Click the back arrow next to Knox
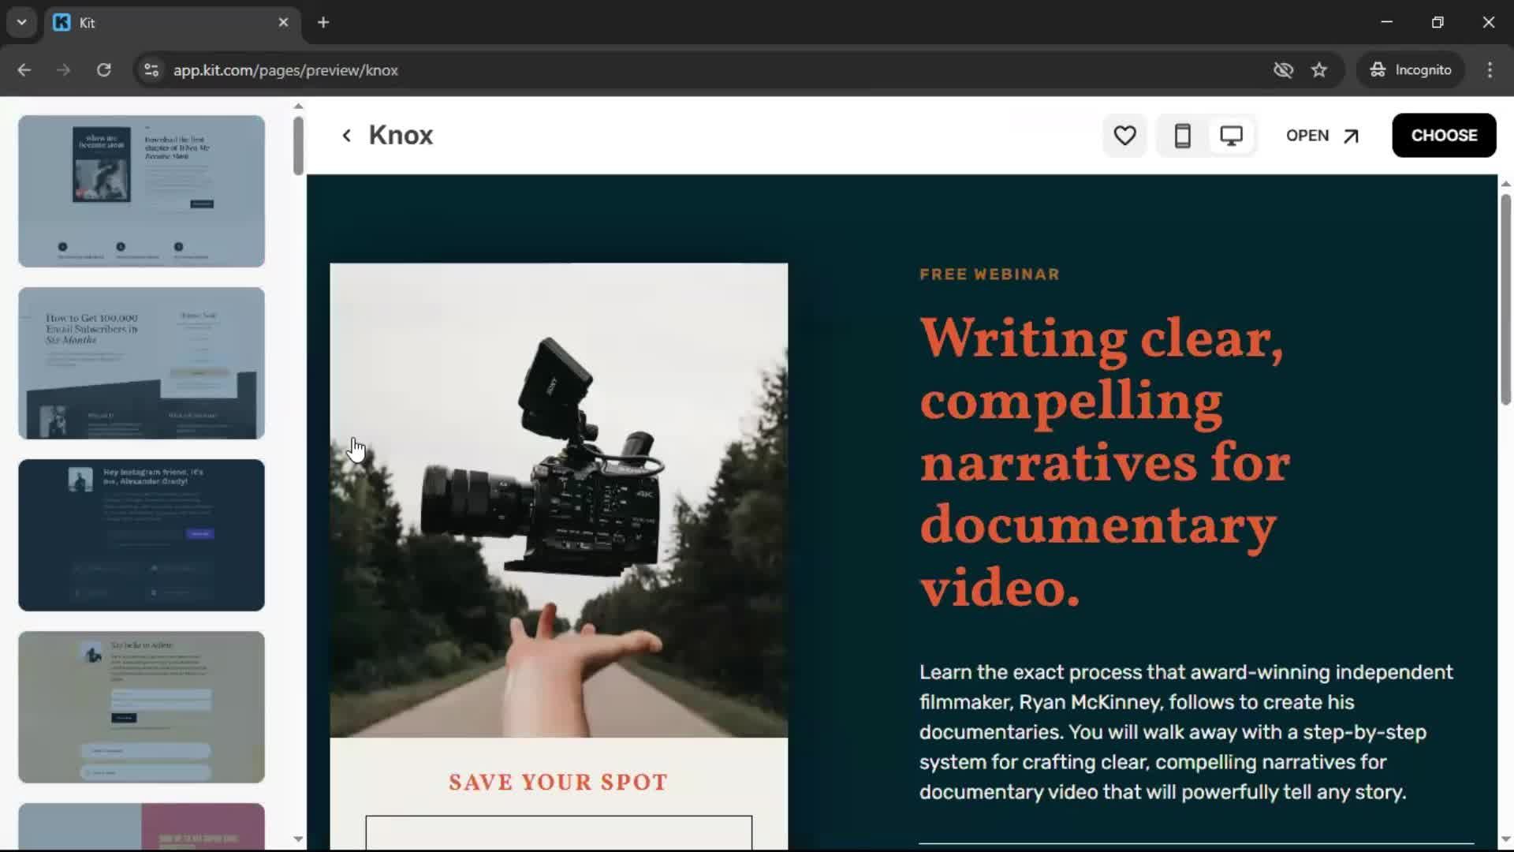 pyautogui.click(x=346, y=135)
